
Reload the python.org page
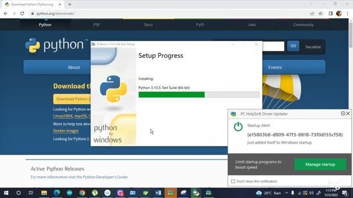(22, 13)
